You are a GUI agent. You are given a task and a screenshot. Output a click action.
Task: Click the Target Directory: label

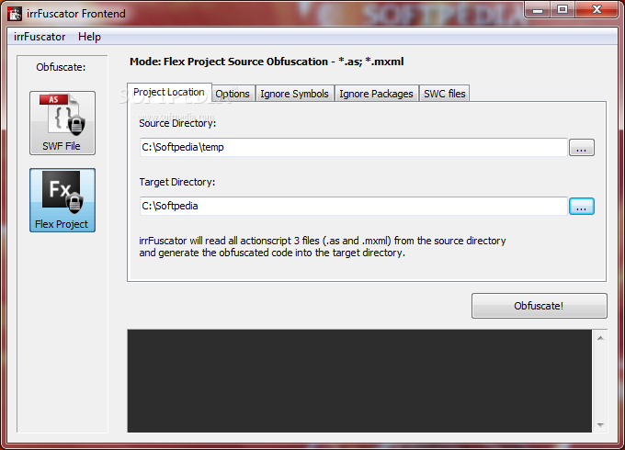177,182
